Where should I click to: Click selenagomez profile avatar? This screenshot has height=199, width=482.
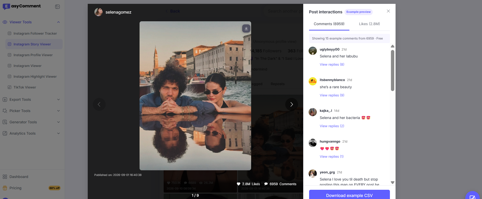[x=99, y=12]
